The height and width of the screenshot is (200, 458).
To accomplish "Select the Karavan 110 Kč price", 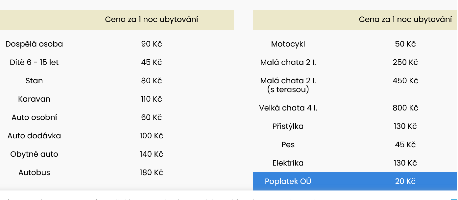I will tap(152, 99).
